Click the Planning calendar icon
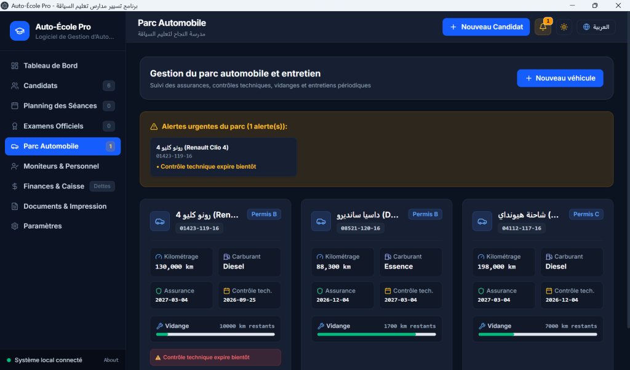 click(x=15, y=106)
